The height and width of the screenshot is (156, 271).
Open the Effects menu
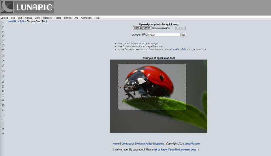click(x=68, y=18)
